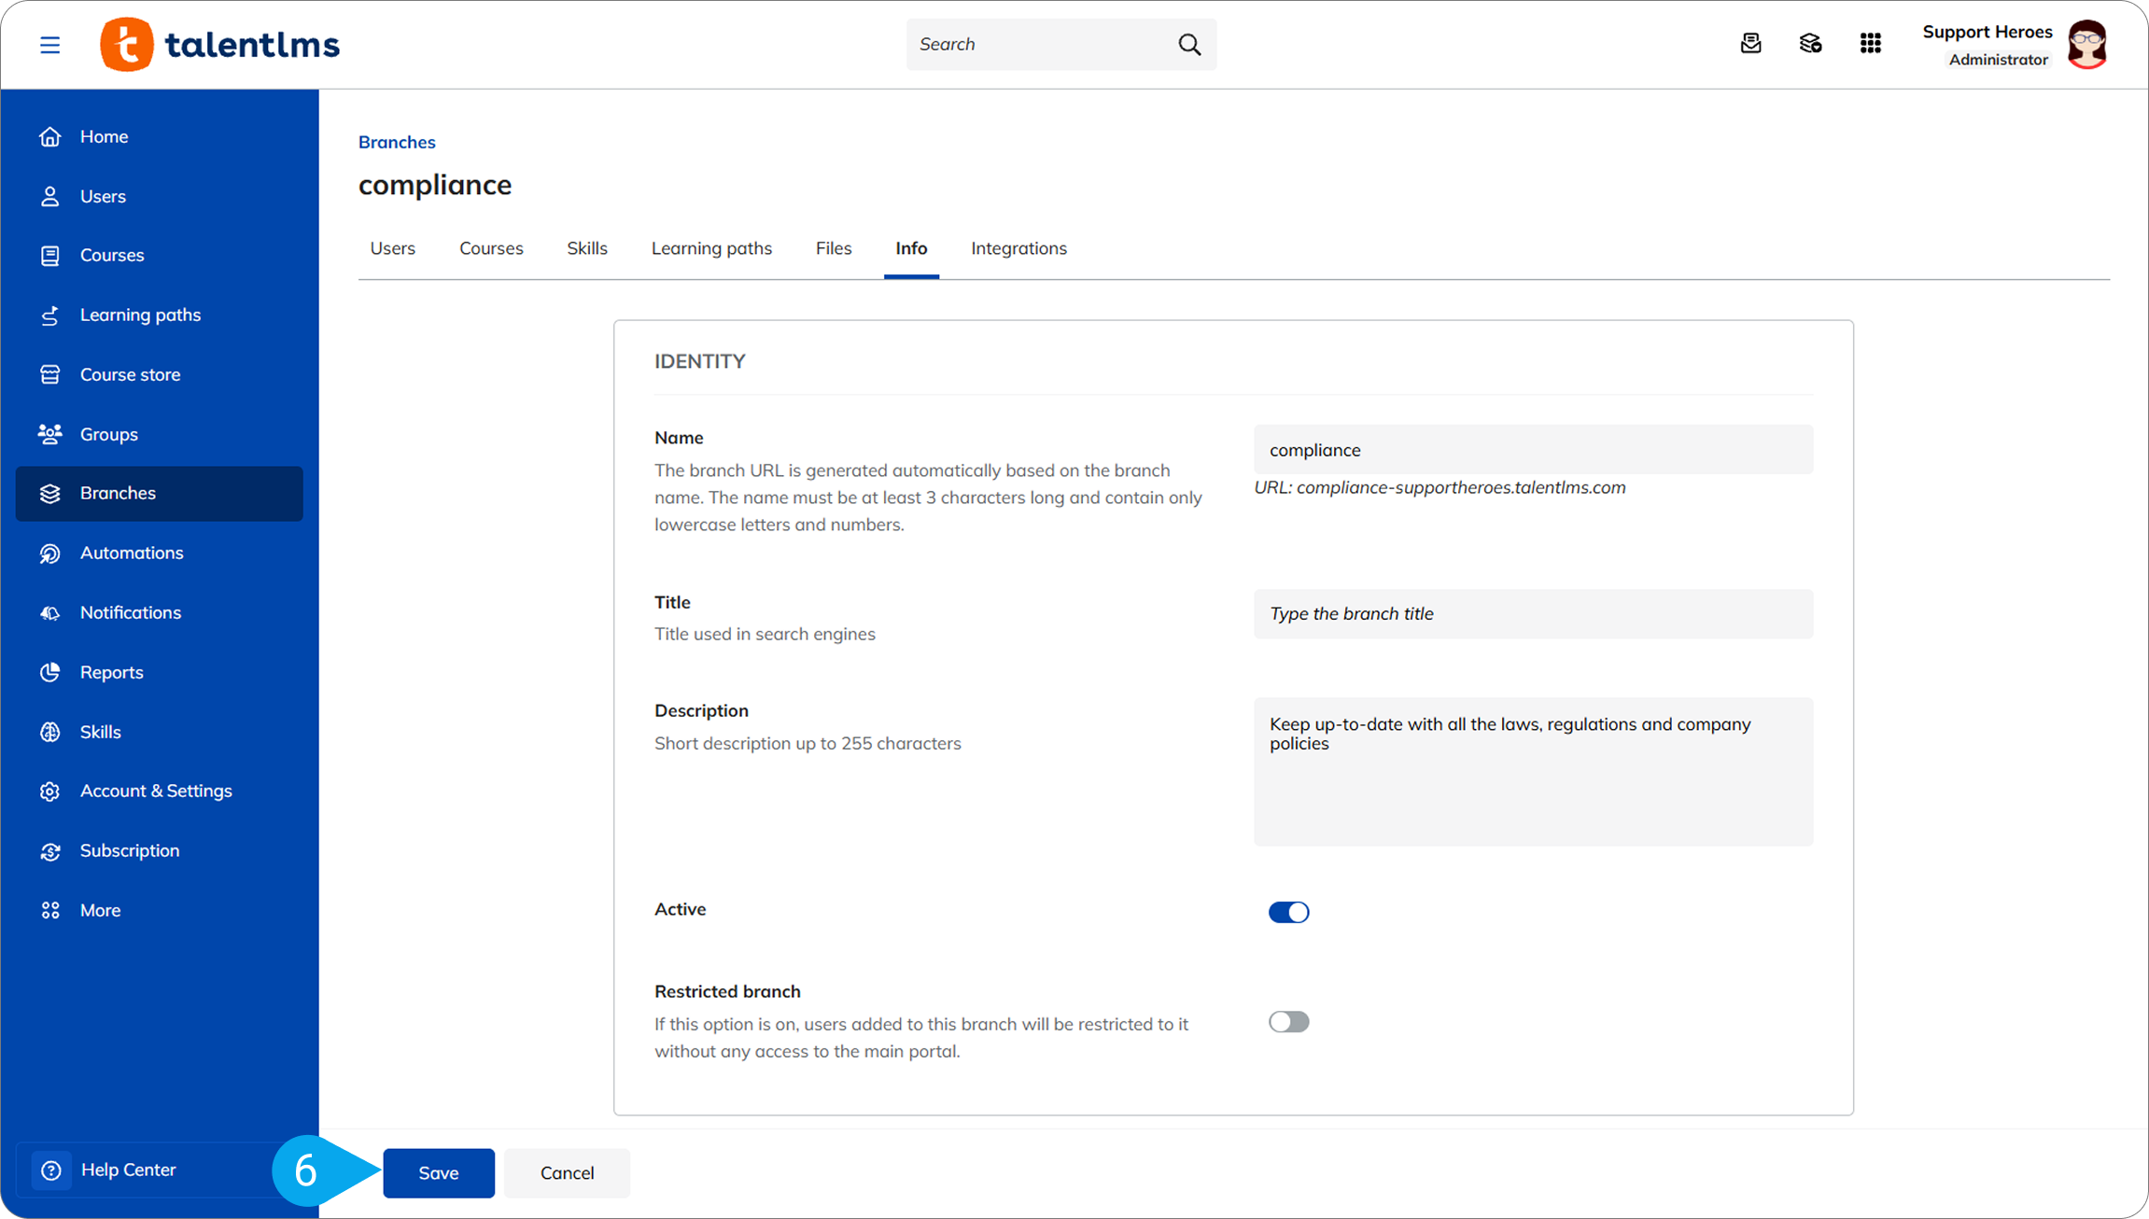
Task: Open the branch switcher icon in header
Action: (1810, 43)
